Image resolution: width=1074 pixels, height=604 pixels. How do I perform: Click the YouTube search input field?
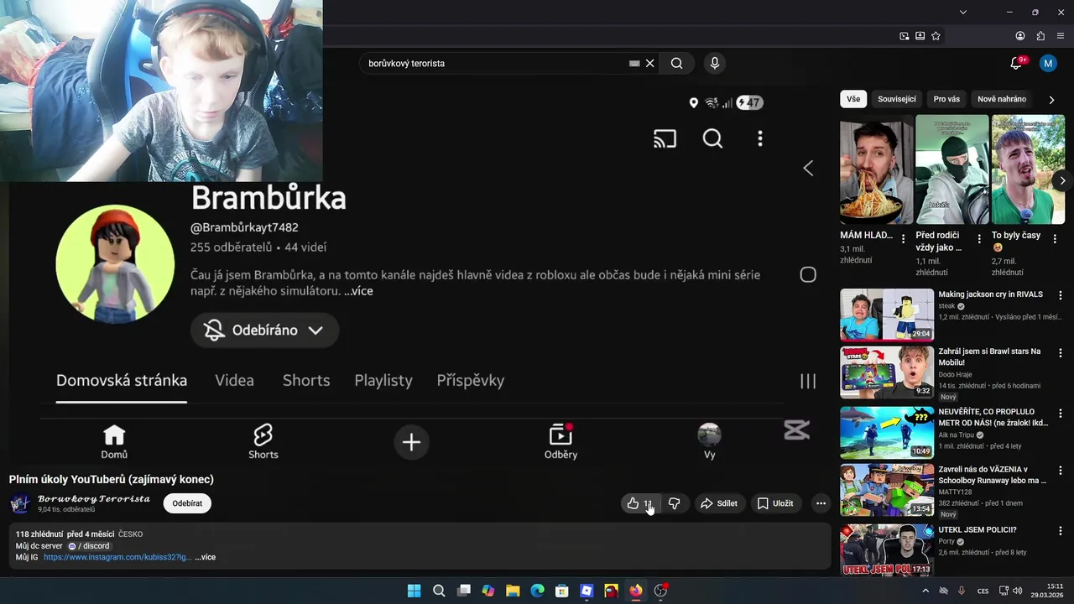495,63
